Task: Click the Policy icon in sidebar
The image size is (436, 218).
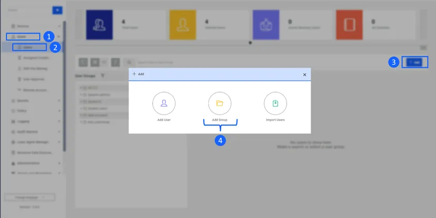Action: (13, 111)
